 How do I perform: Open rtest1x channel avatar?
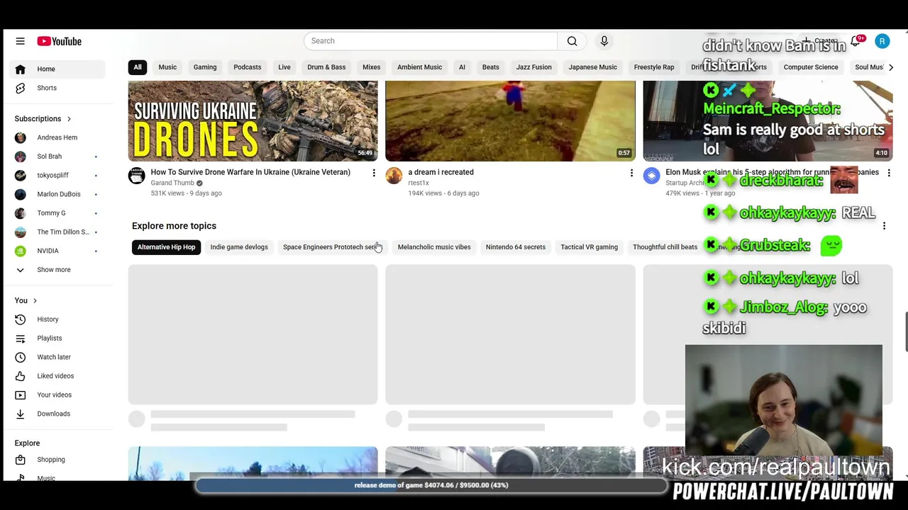coord(394,176)
